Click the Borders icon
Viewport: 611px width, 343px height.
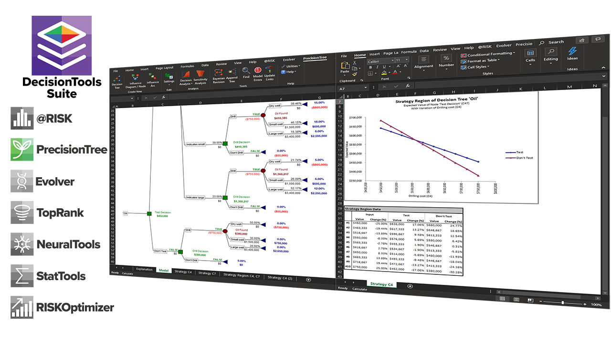(371, 73)
